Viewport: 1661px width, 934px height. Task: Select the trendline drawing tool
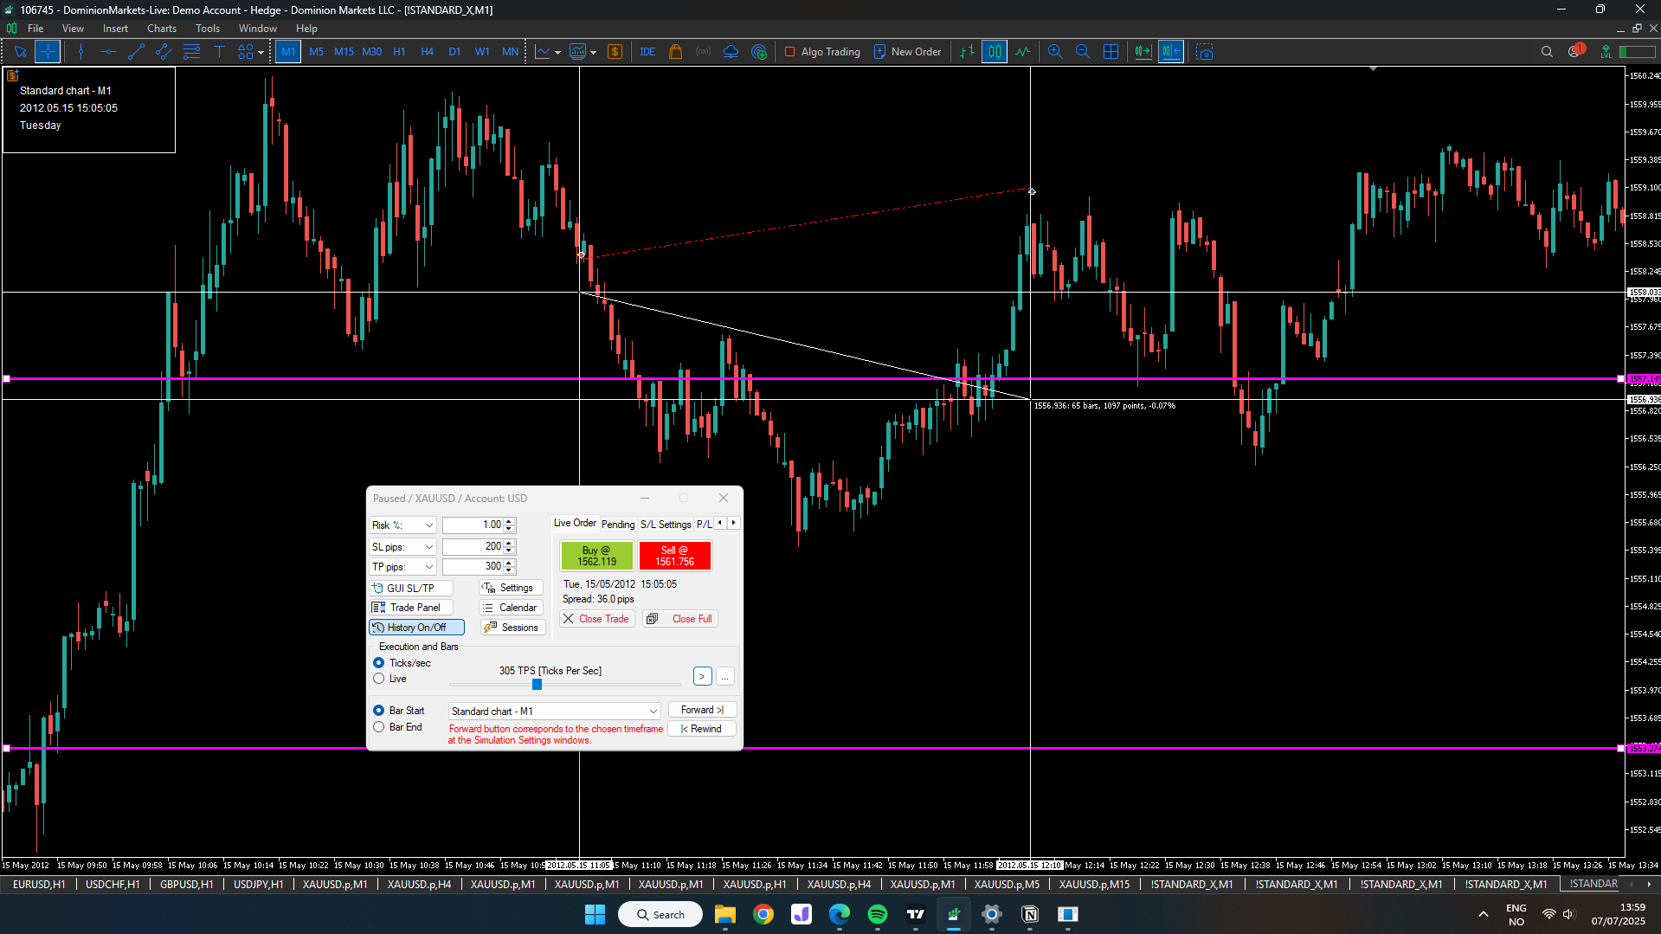pos(136,52)
